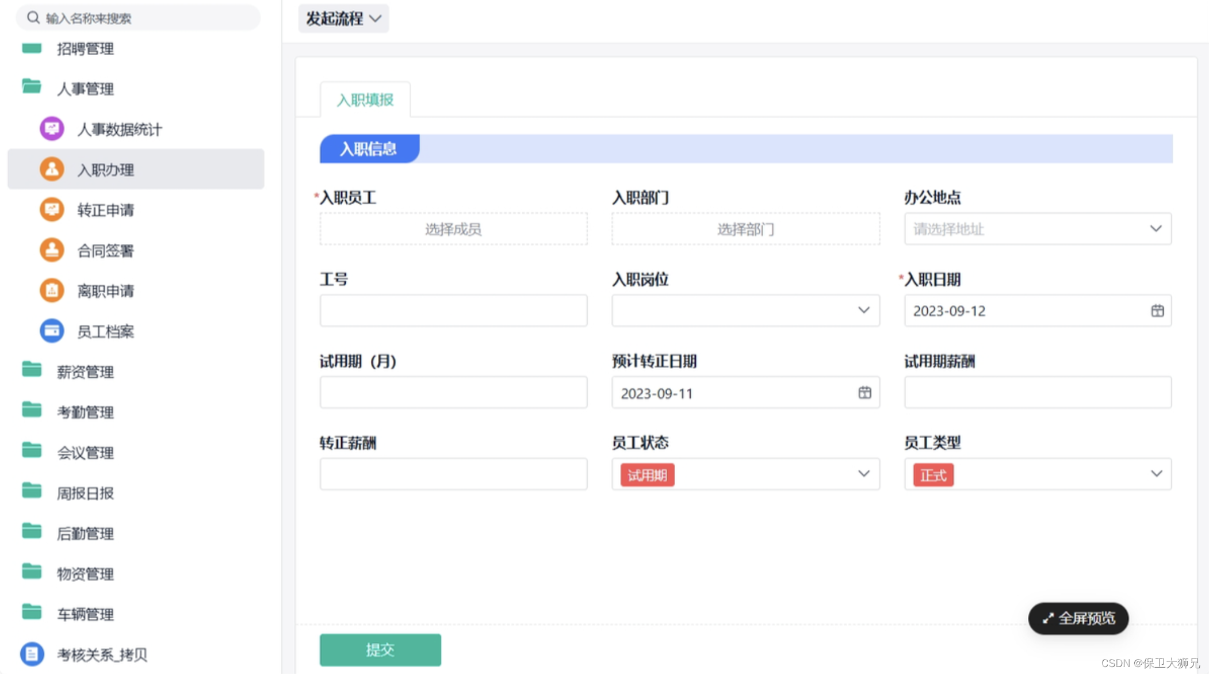Click search magnifier icon in sidebar

[x=33, y=18]
